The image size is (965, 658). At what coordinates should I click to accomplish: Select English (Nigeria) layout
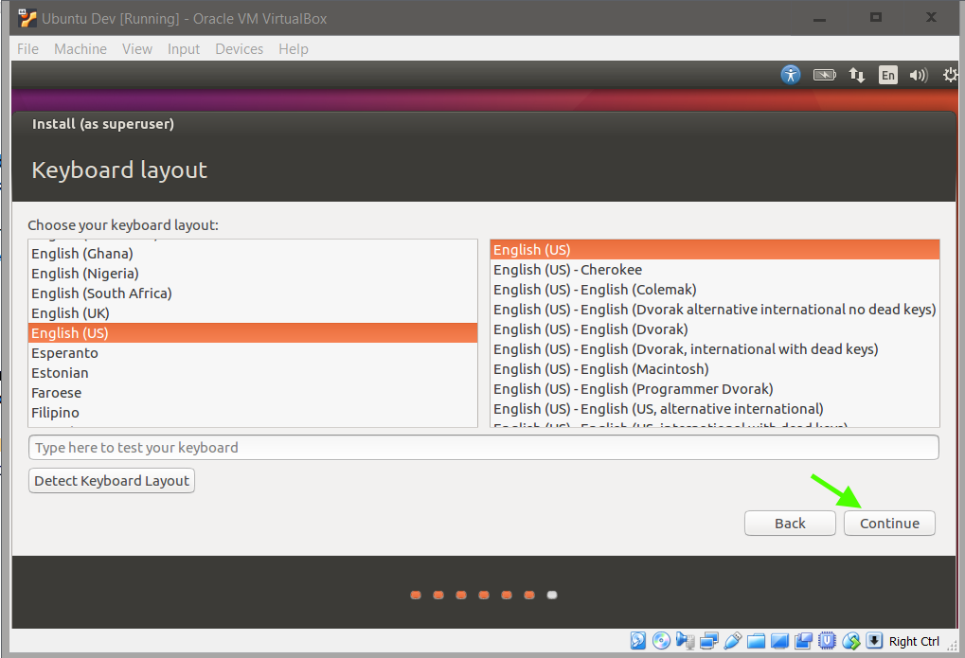(x=253, y=274)
